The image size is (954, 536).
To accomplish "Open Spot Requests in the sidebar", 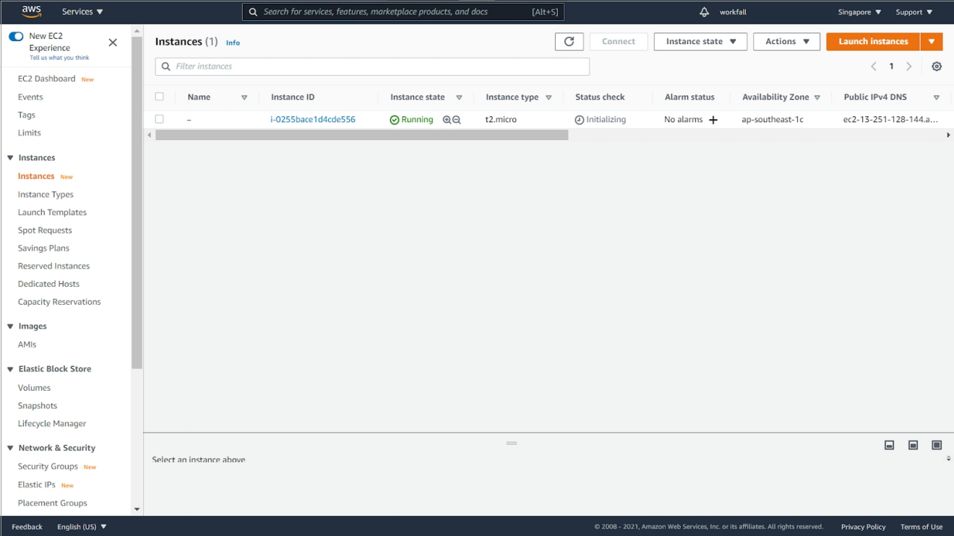I will [45, 230].
